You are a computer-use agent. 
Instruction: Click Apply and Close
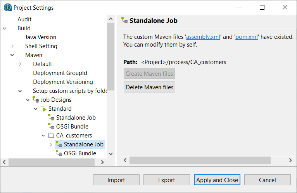coord(217,180)
